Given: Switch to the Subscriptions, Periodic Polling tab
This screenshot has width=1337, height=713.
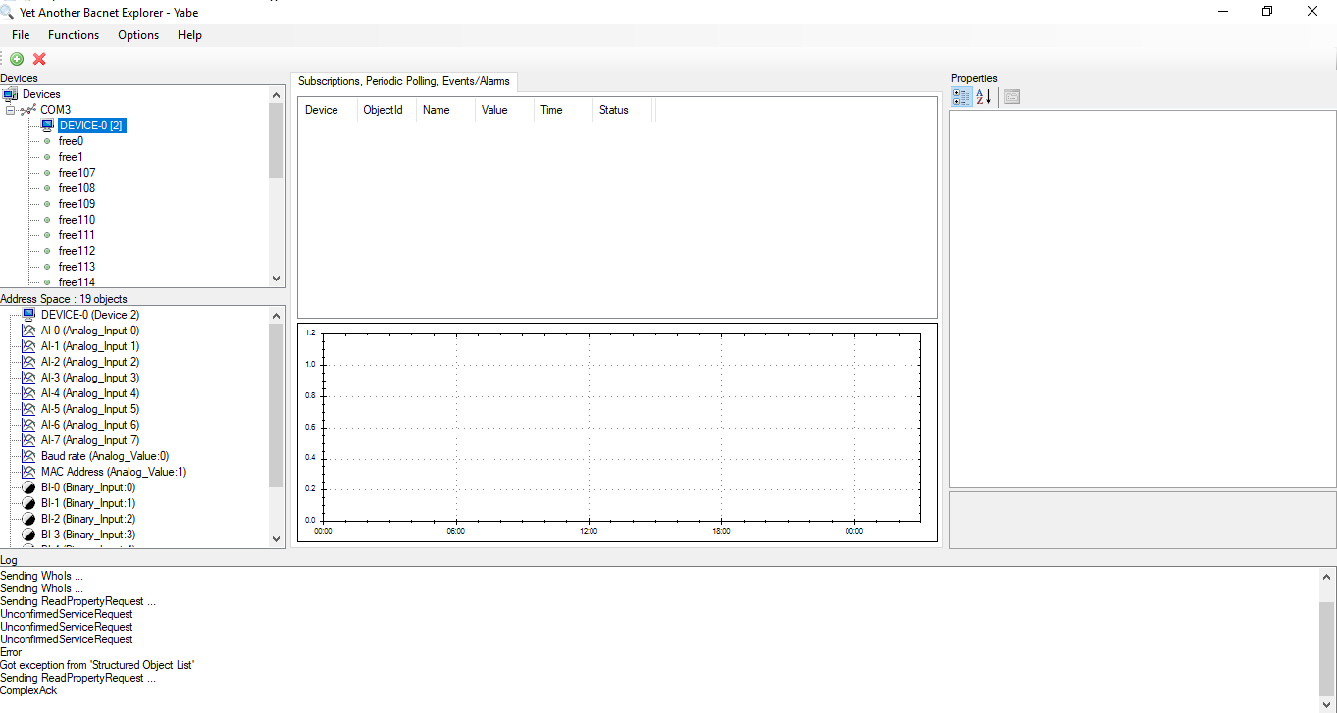Looking at the screenshot, I should click(404, 81).
